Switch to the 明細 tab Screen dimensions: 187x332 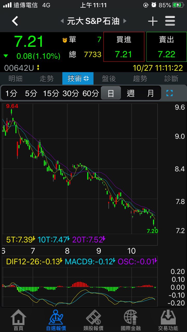16,78
